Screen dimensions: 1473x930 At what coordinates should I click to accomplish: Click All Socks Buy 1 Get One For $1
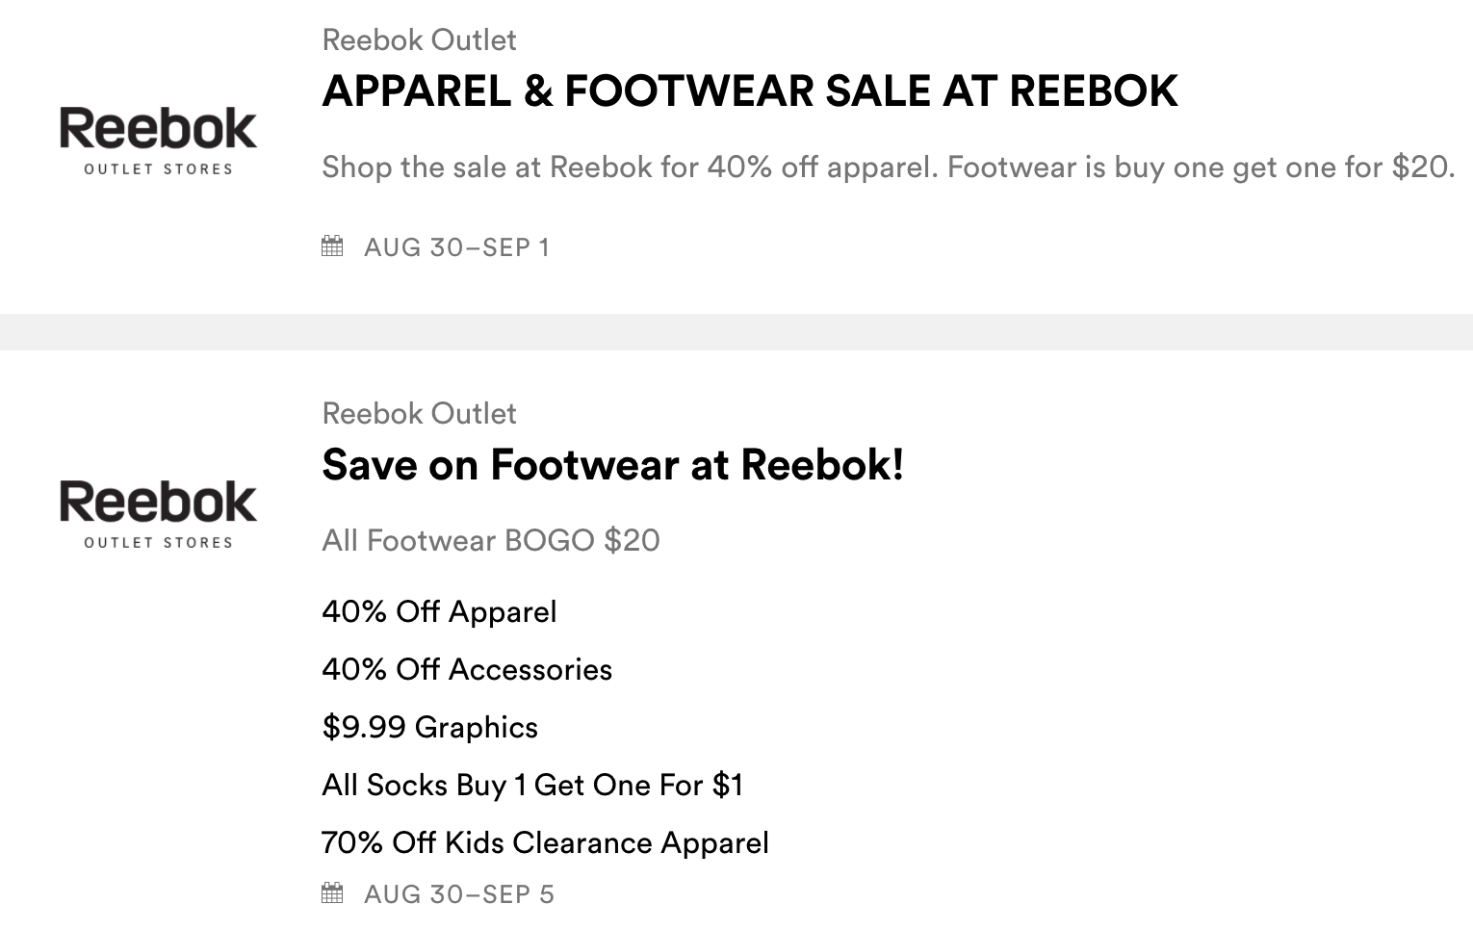[532, 786]
